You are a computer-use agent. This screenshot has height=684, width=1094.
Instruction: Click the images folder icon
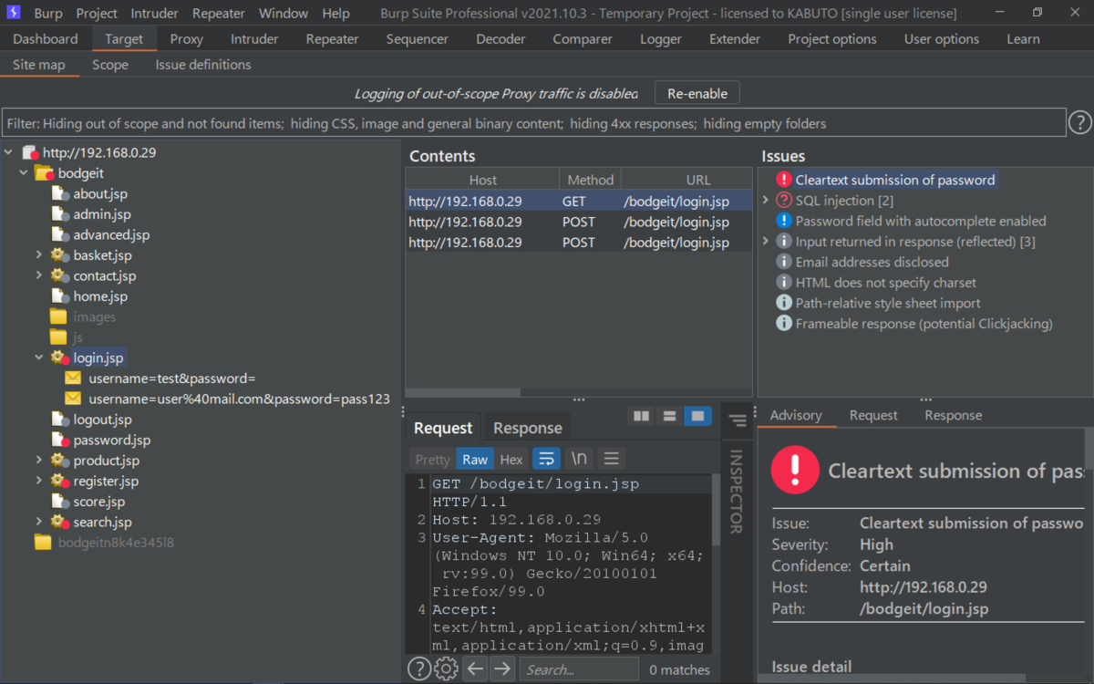pos(58,316)
